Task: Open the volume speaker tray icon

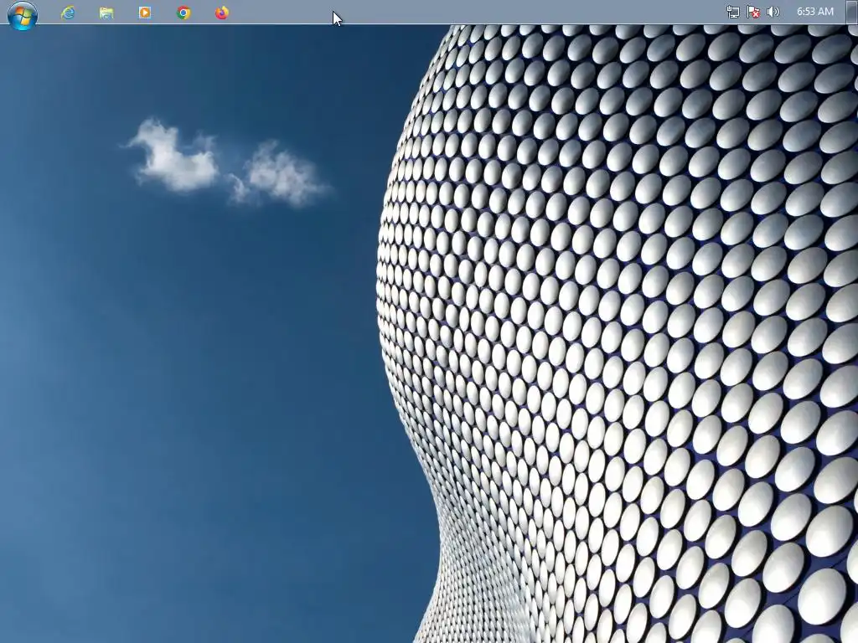Action: coord(773,12)
